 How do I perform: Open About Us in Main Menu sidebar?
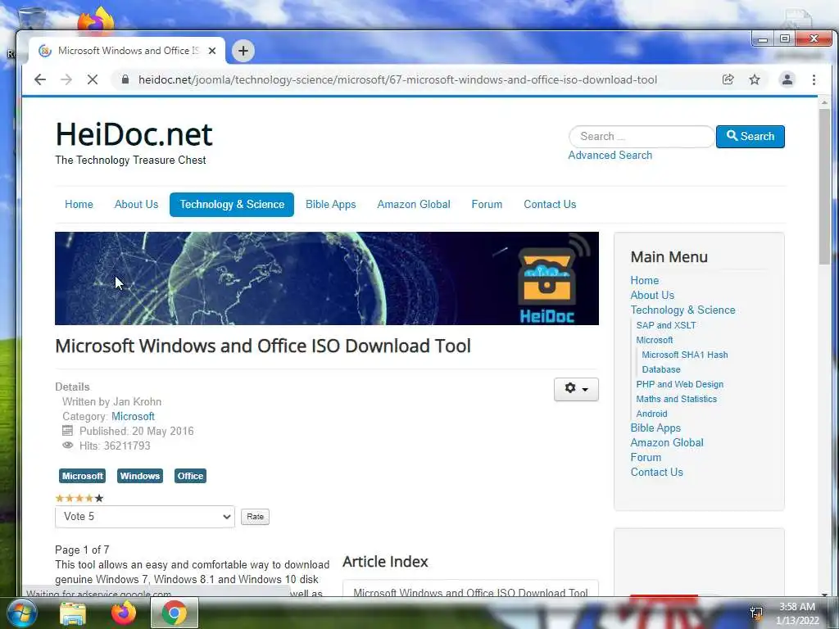pos(652,295)
